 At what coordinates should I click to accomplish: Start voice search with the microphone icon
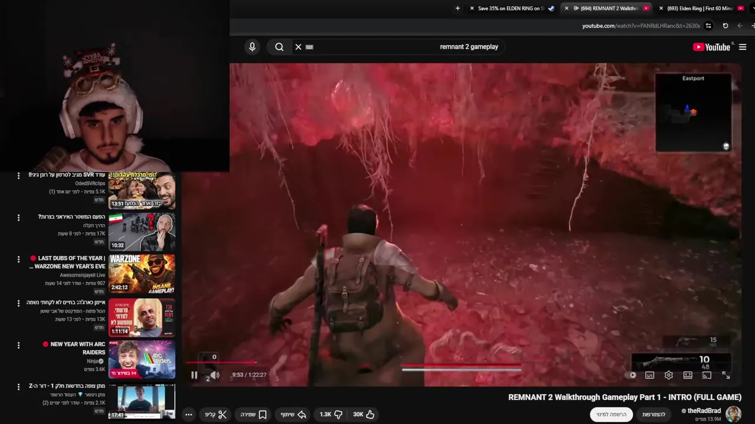252,47
